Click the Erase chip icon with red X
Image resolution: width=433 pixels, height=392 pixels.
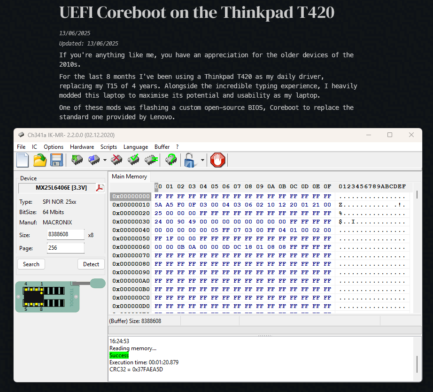pos(116,160)
